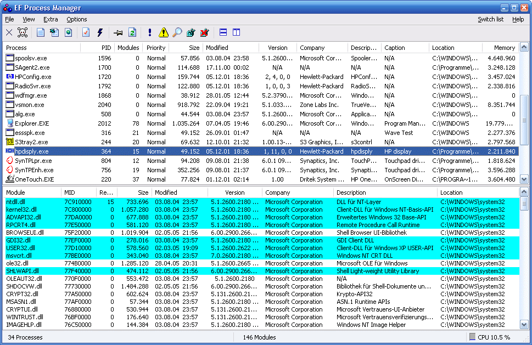Sort by Module column header
The height and width of the screenshot is (345, 532).
pos(32,193)
